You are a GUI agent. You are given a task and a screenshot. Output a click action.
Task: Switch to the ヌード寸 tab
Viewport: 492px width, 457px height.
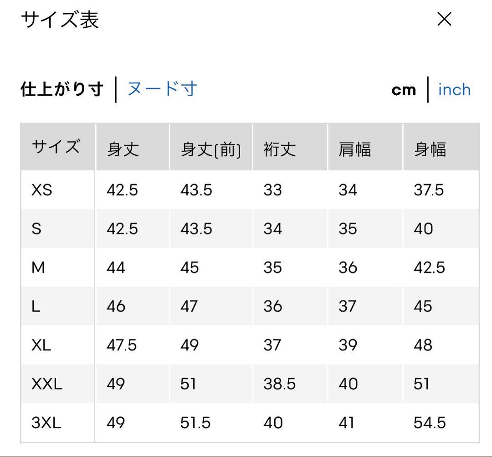pos(162,89)
